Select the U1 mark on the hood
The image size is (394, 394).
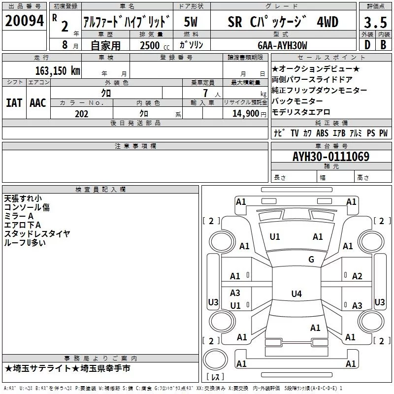coord(275,237)
